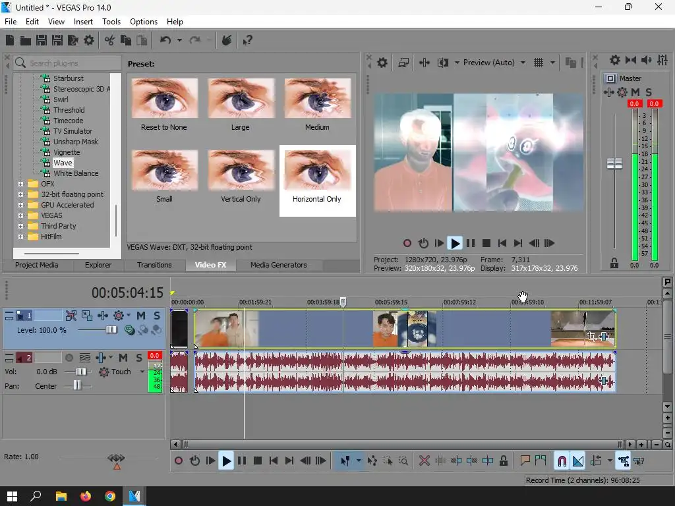Screen dimensions: 675x506
Task: Select the Wave plug-in
Action: pos(63,163)
